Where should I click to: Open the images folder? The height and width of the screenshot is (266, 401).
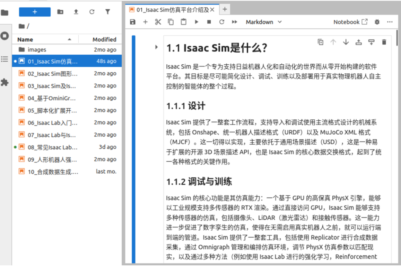coord(67,49)
